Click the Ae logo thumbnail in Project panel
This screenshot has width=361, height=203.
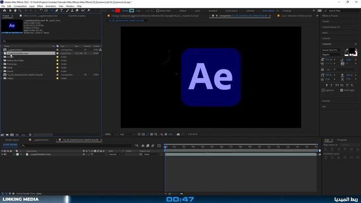coord(12,26)
